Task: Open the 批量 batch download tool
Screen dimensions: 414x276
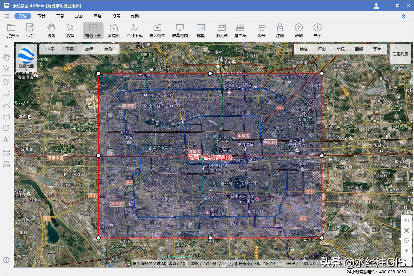Action: [x=201, y=31]
